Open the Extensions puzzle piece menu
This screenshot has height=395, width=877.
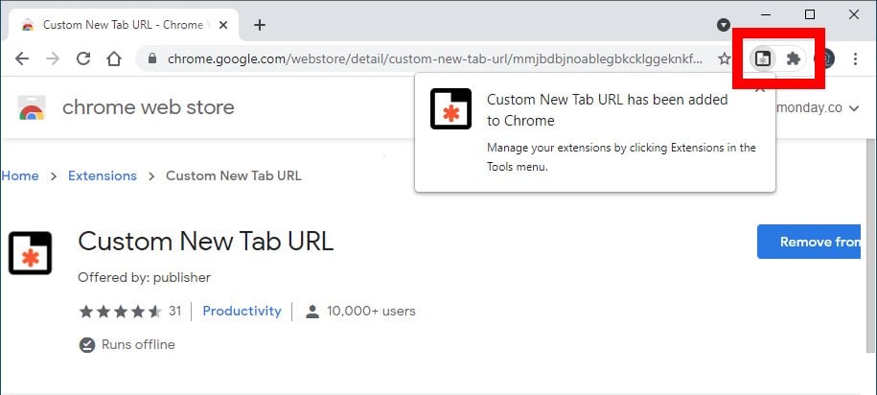[793, 58]
